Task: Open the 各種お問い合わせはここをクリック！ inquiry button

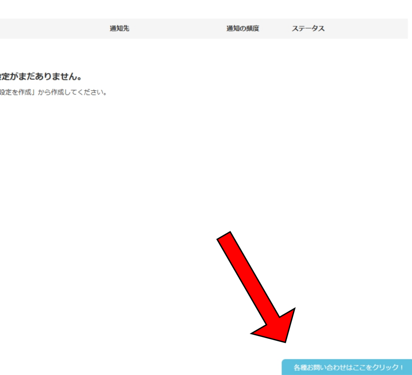Action: coord(348,367)
